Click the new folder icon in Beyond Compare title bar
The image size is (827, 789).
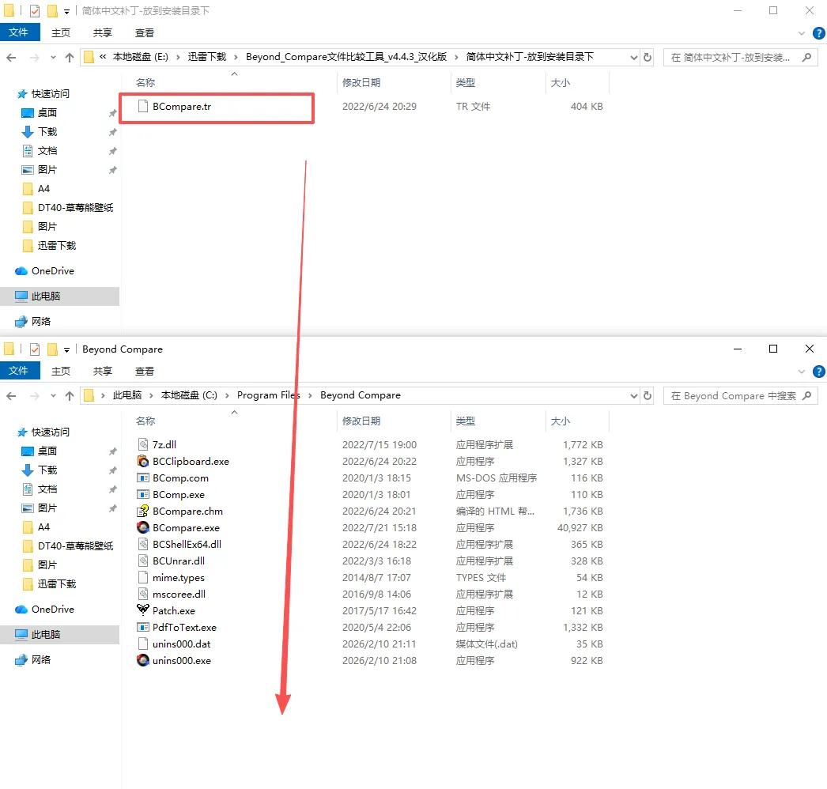pyautogui.click(x=52, y=349)
